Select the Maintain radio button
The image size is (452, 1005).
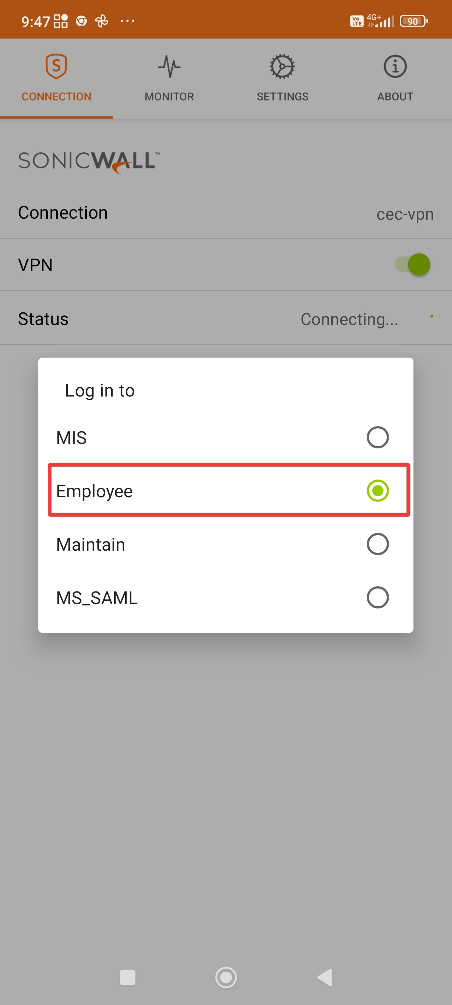378,544
